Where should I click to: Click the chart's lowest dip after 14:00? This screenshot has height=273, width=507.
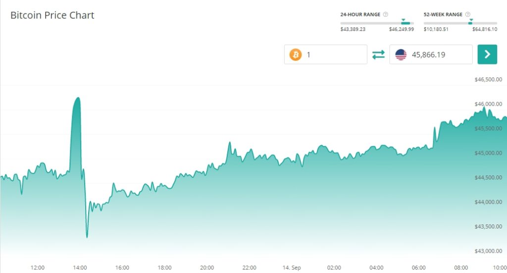[x=87, y=237]
